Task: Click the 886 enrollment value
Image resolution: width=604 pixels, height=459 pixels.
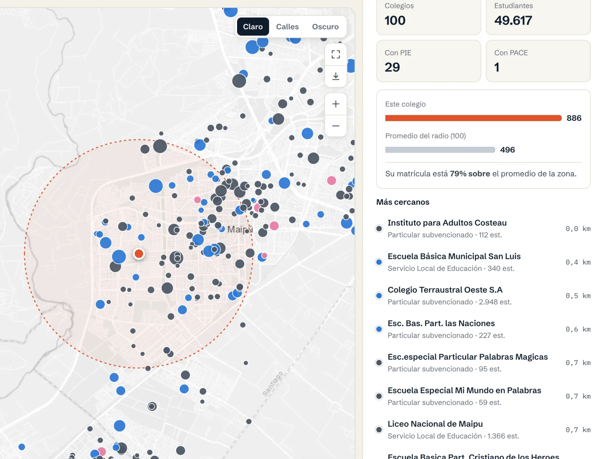Action: (x=574, y=118)
